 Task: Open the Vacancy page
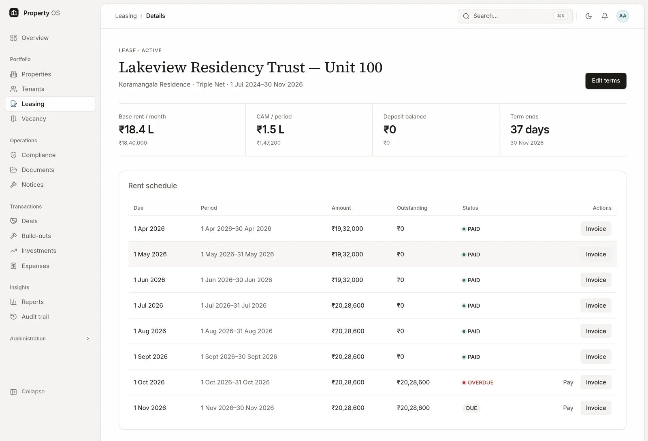point(50,118)
